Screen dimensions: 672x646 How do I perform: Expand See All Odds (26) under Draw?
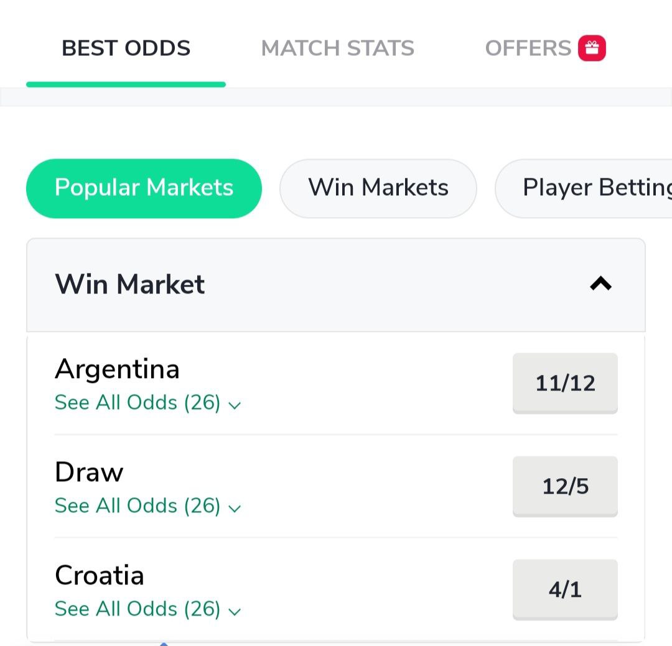coord(138,506)
